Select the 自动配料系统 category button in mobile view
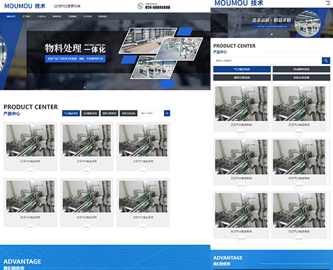The height and width of the screenshot is (270, 333). 301,69
